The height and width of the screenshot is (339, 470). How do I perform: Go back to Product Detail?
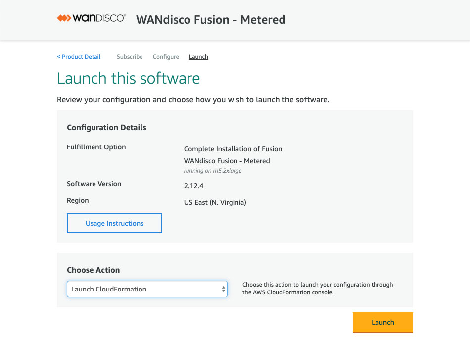(x=79, y=57)
